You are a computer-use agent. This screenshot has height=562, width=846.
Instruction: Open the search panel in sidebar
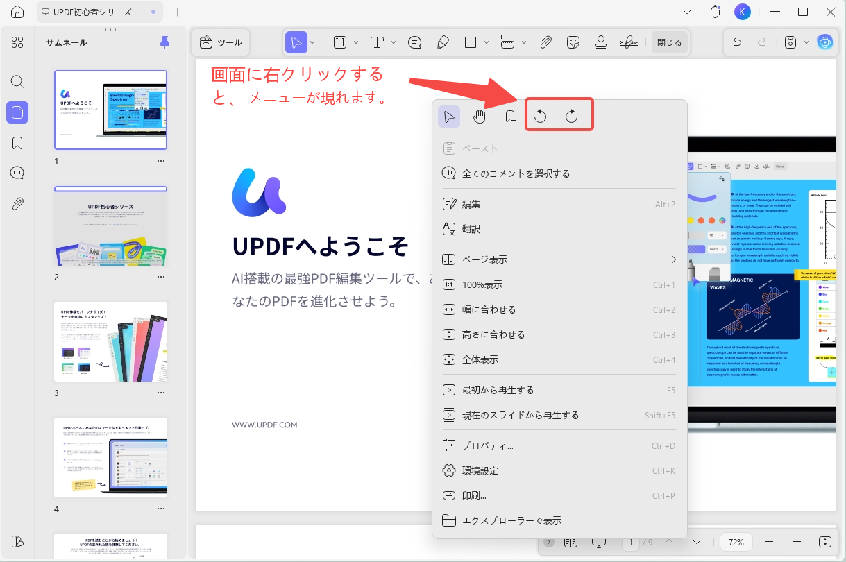pyautogui.click(x=17, y=81)
